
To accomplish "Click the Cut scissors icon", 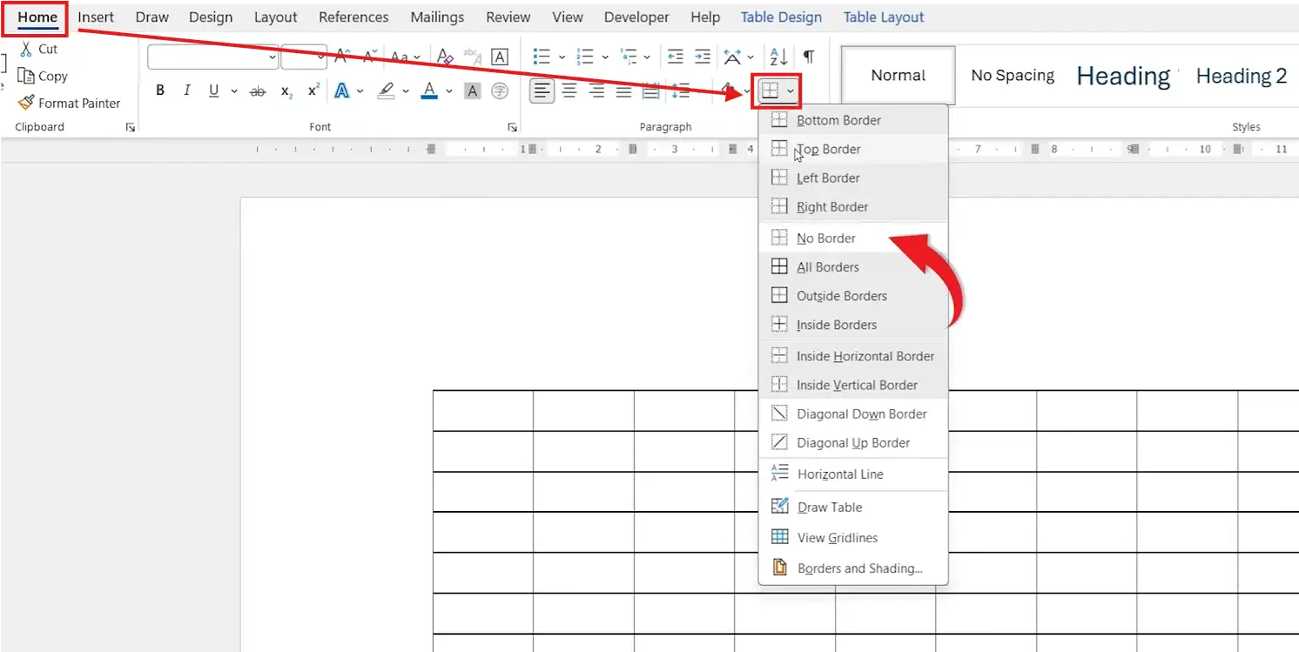I will pyautogui.click(x=26, y=50).
